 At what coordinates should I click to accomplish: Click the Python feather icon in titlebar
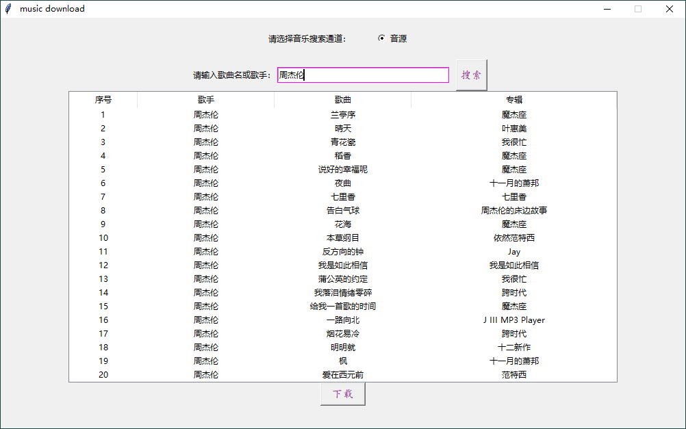tap(8, 8)
